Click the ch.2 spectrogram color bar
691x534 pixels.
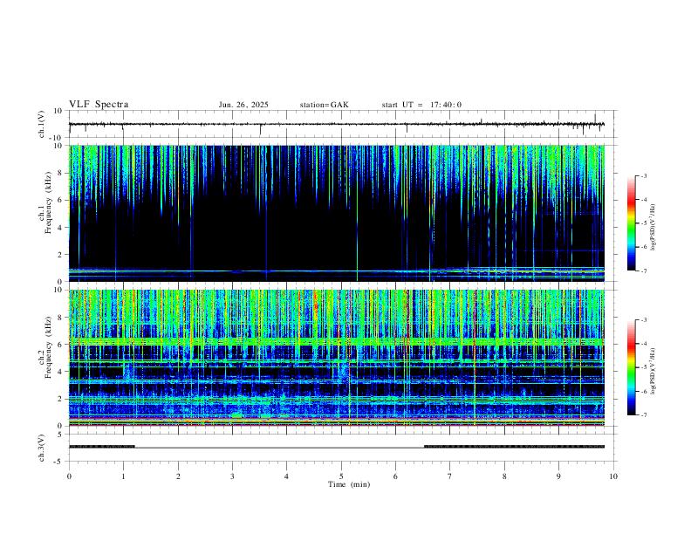(631, 367)
